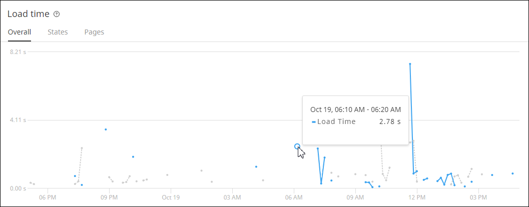Viewport: 529px width, 207px height.
Task: Click the "4.11 s" y-axis label
Action: pos(18,120)
